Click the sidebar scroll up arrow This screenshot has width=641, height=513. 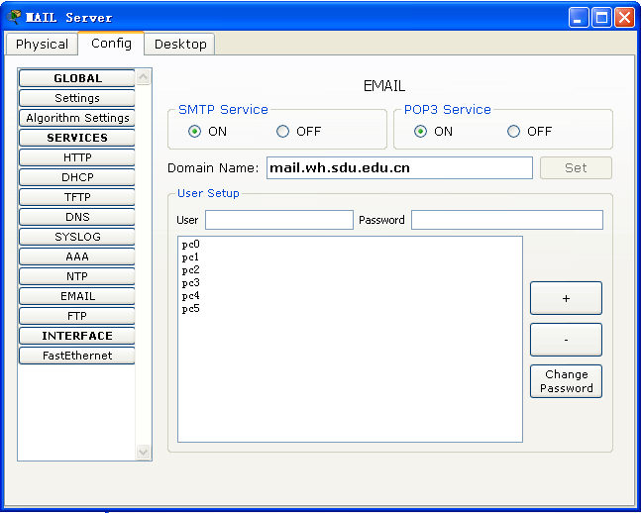point(144,76)
